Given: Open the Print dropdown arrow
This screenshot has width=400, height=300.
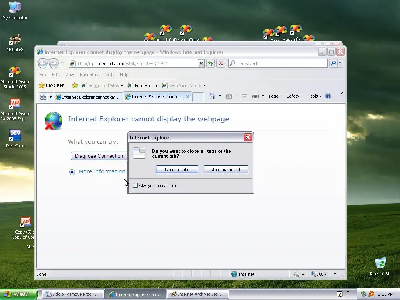Looking at the screenshot, I should (x=263, y=96).
